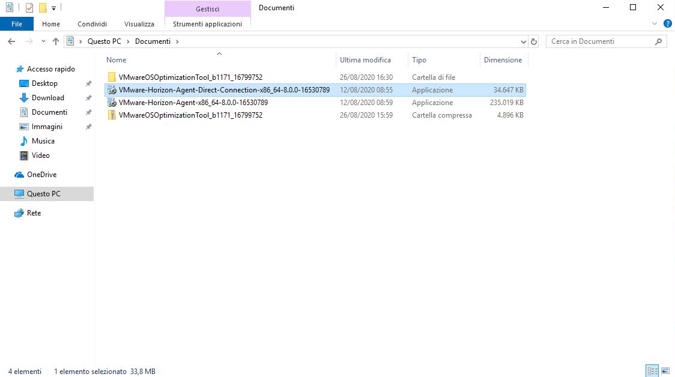Go back with the Back arrow
675x377 pixels.
tap(11, 41)
